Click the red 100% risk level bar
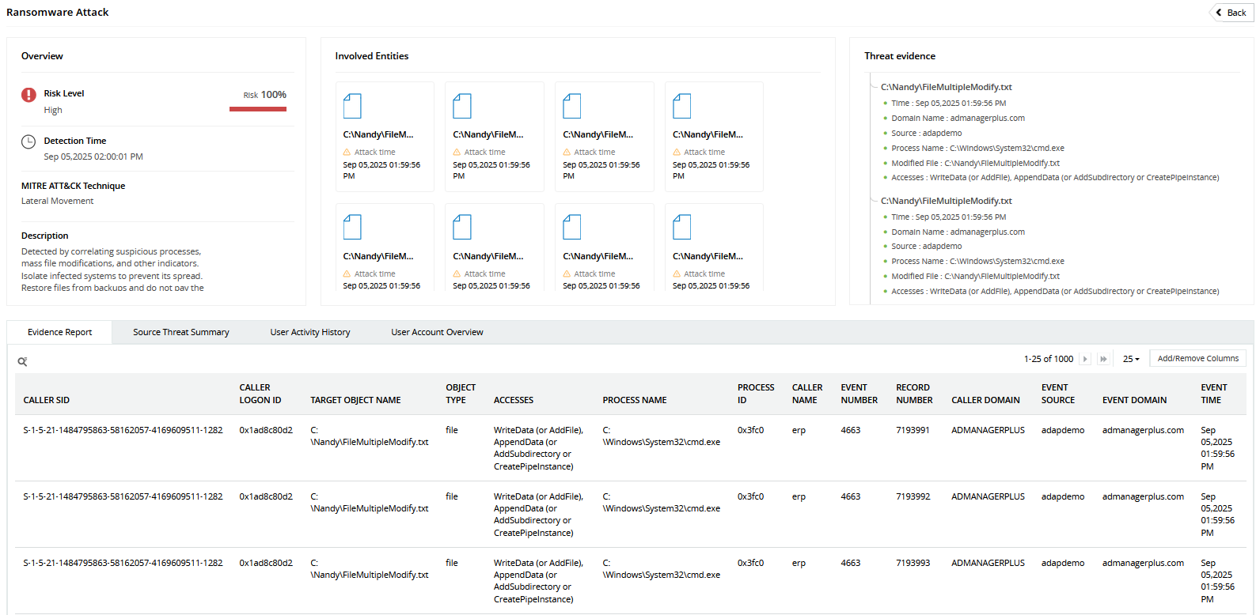Viewport: 1256px width, 615px height. (258, 109)
